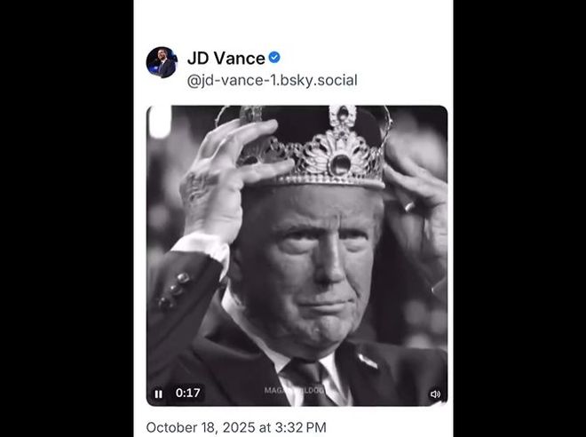Mute the video sound

[435, 393]
